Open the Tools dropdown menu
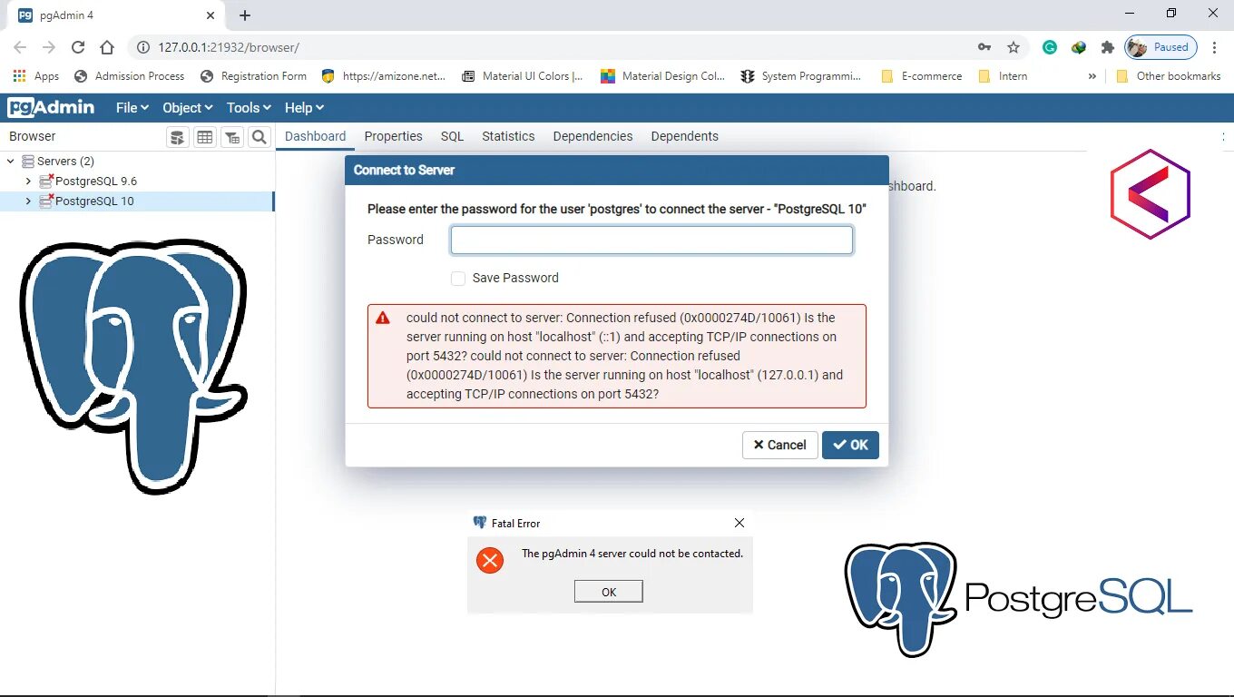1234x697 pixels. 249,107
